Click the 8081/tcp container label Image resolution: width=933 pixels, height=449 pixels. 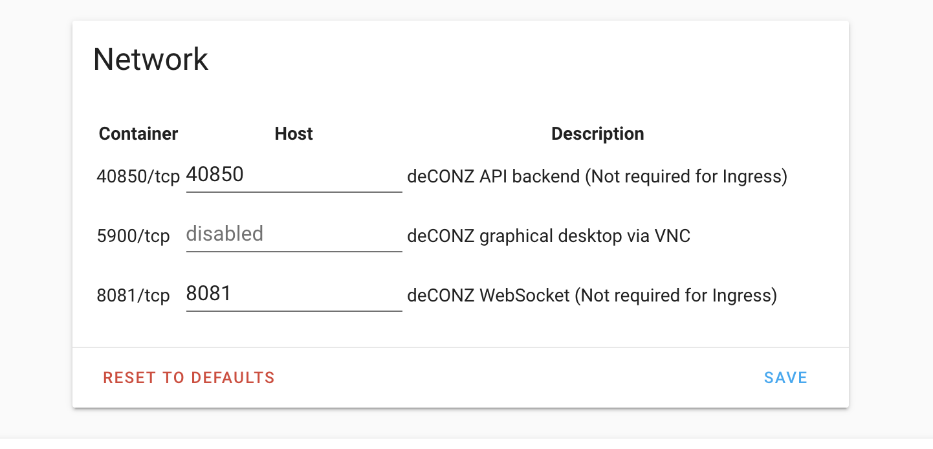[133, 296]
